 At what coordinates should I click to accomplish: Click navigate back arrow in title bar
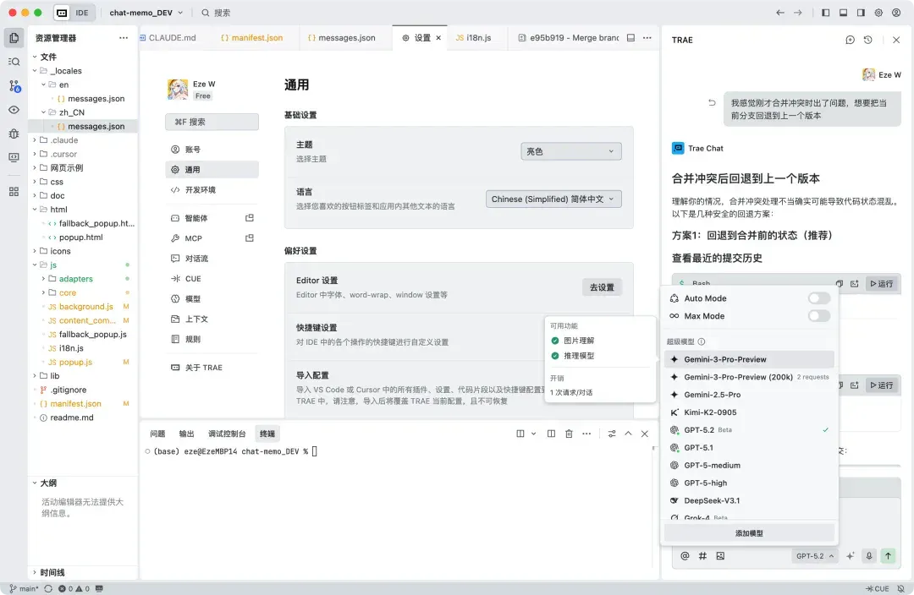(x=780, y=12)
